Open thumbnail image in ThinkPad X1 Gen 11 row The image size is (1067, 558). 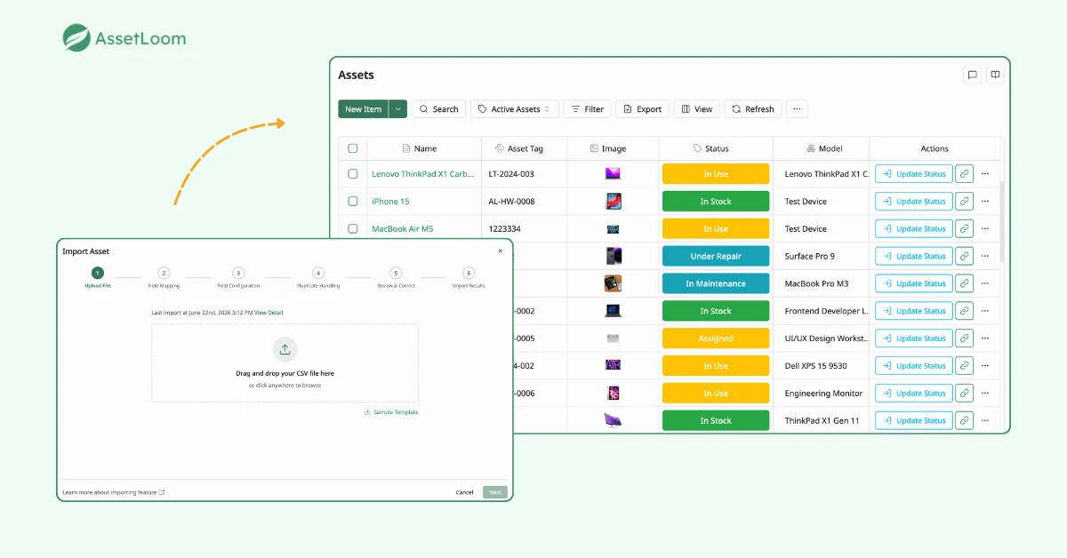point(613,420)
